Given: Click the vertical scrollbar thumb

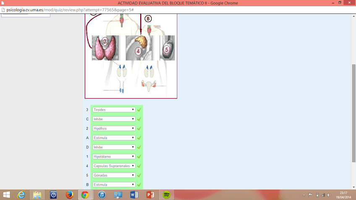Looking at the screenshot, I should 354,113.
